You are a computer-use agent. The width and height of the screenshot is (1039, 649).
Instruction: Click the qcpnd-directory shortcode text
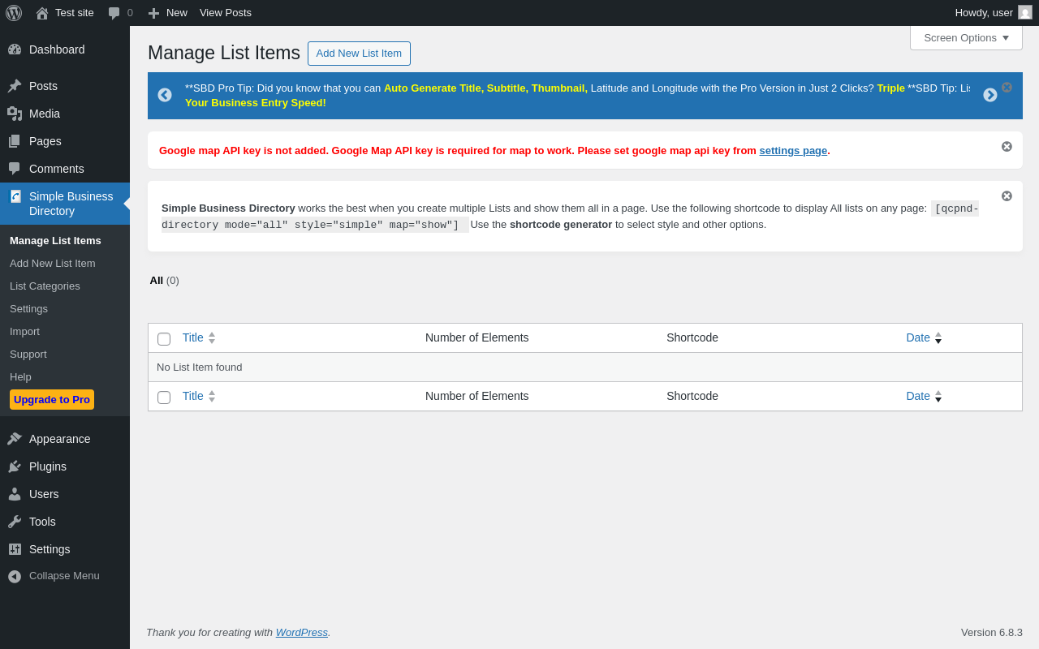click(x=570, y=217)
